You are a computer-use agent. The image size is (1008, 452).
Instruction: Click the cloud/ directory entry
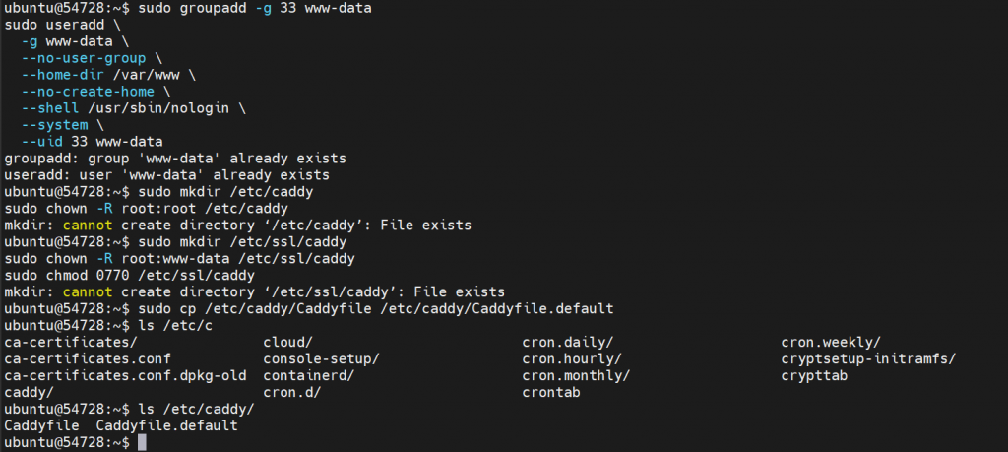288,343
